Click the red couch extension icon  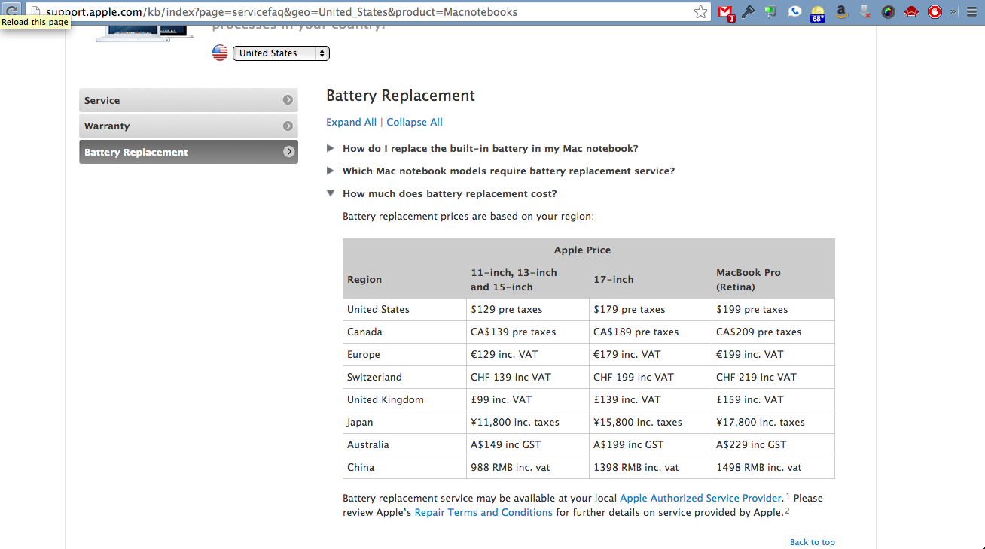pos(911,12)
